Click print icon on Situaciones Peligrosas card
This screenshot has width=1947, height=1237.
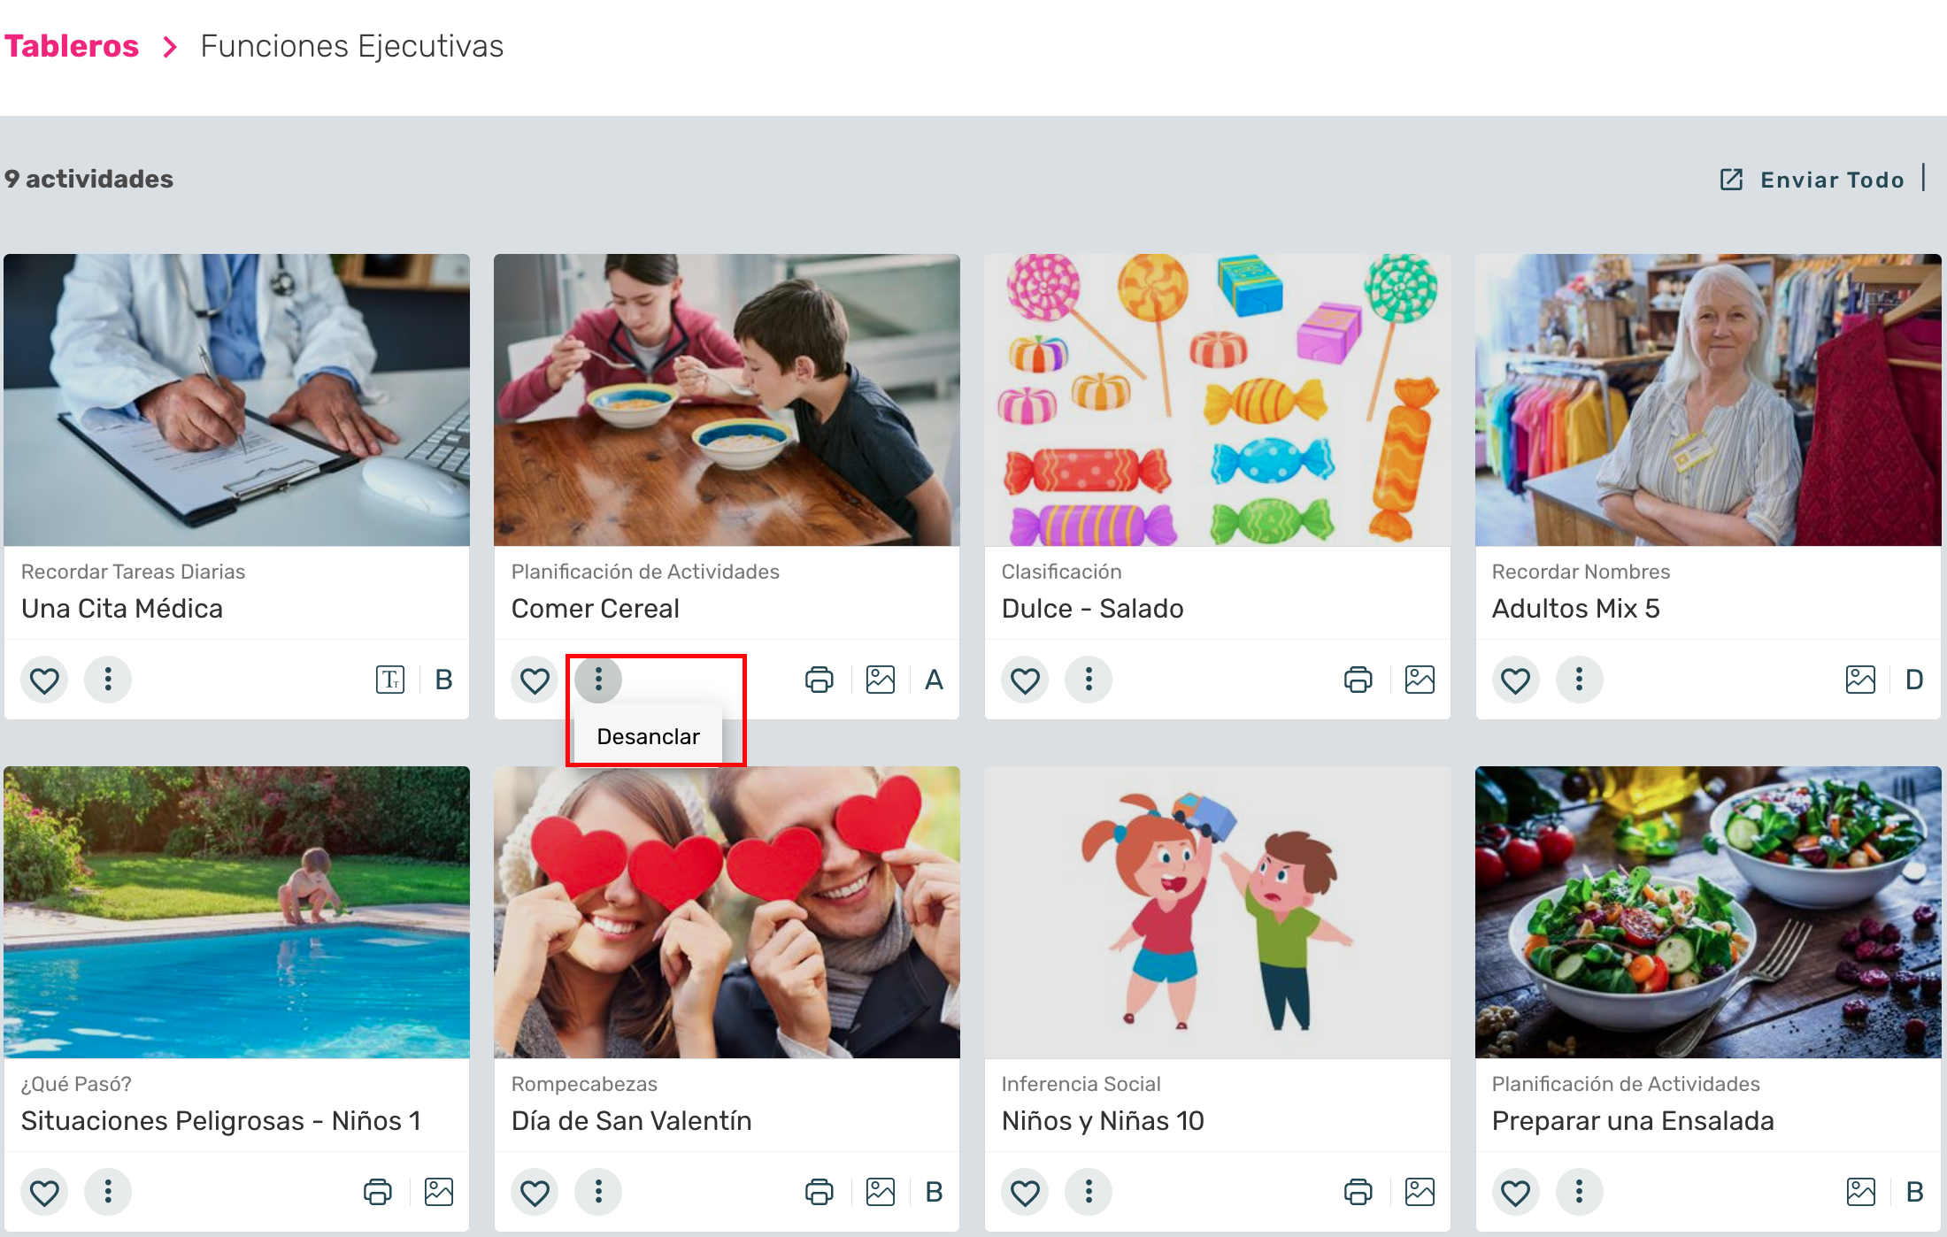coord(378,1192)
